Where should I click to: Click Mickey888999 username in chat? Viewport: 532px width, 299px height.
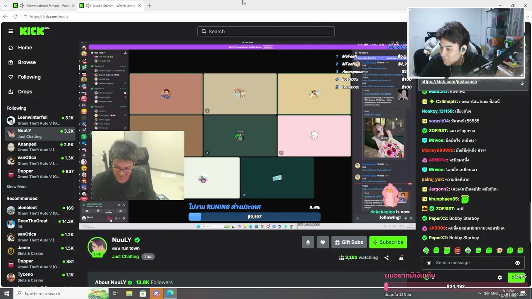438,150
